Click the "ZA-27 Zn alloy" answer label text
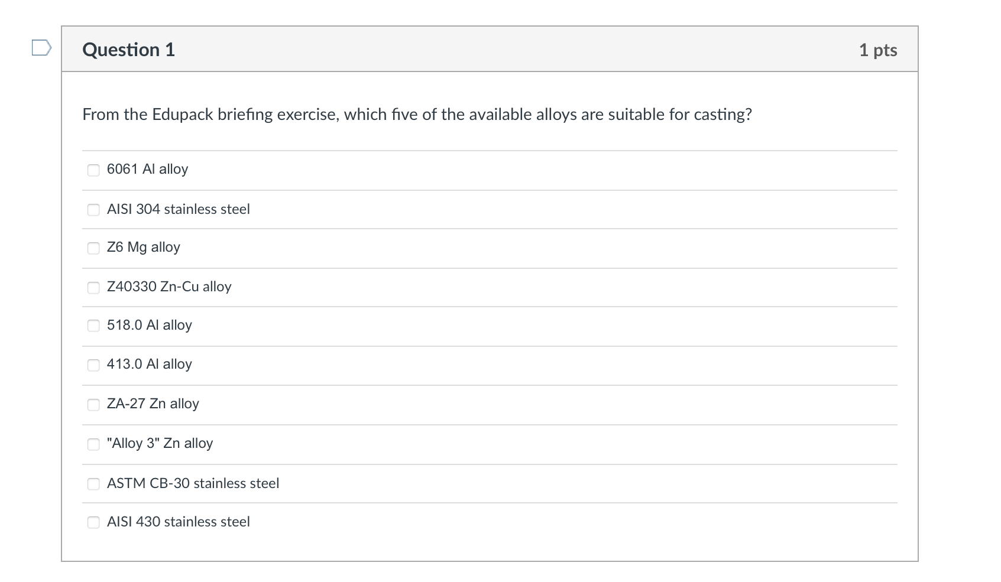Screen dimensions: 1001x582 click(x=153, y=404)
